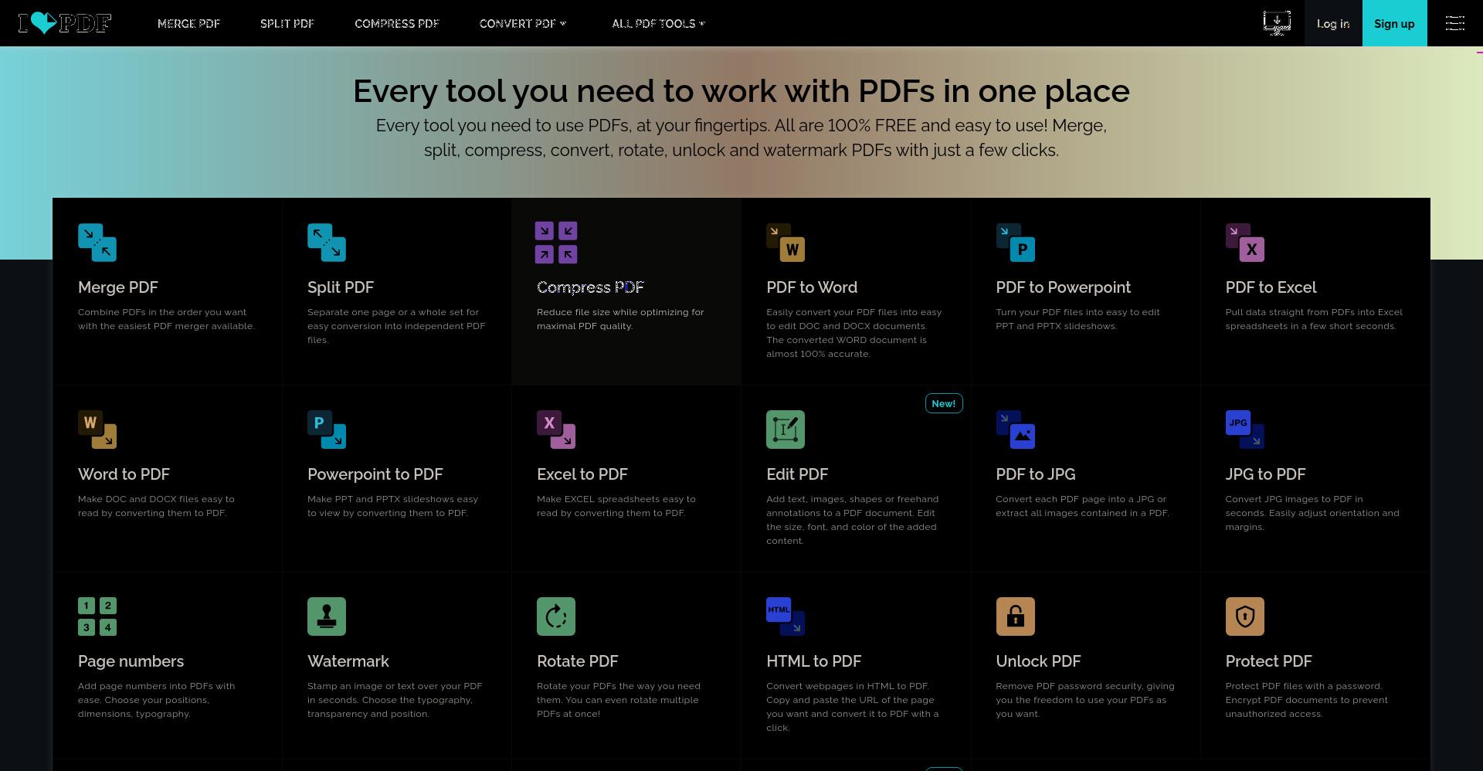Click the JPG to PDF icon
1483x771 pixels.
tap(1244, 430)
